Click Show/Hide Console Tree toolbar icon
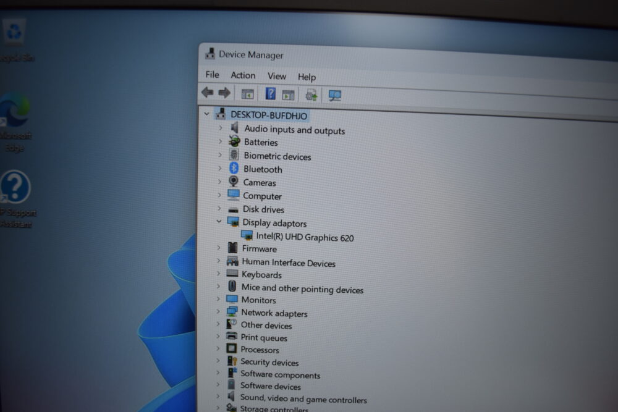The width and height of the screenshot is (618, 412). click(248, 94)
